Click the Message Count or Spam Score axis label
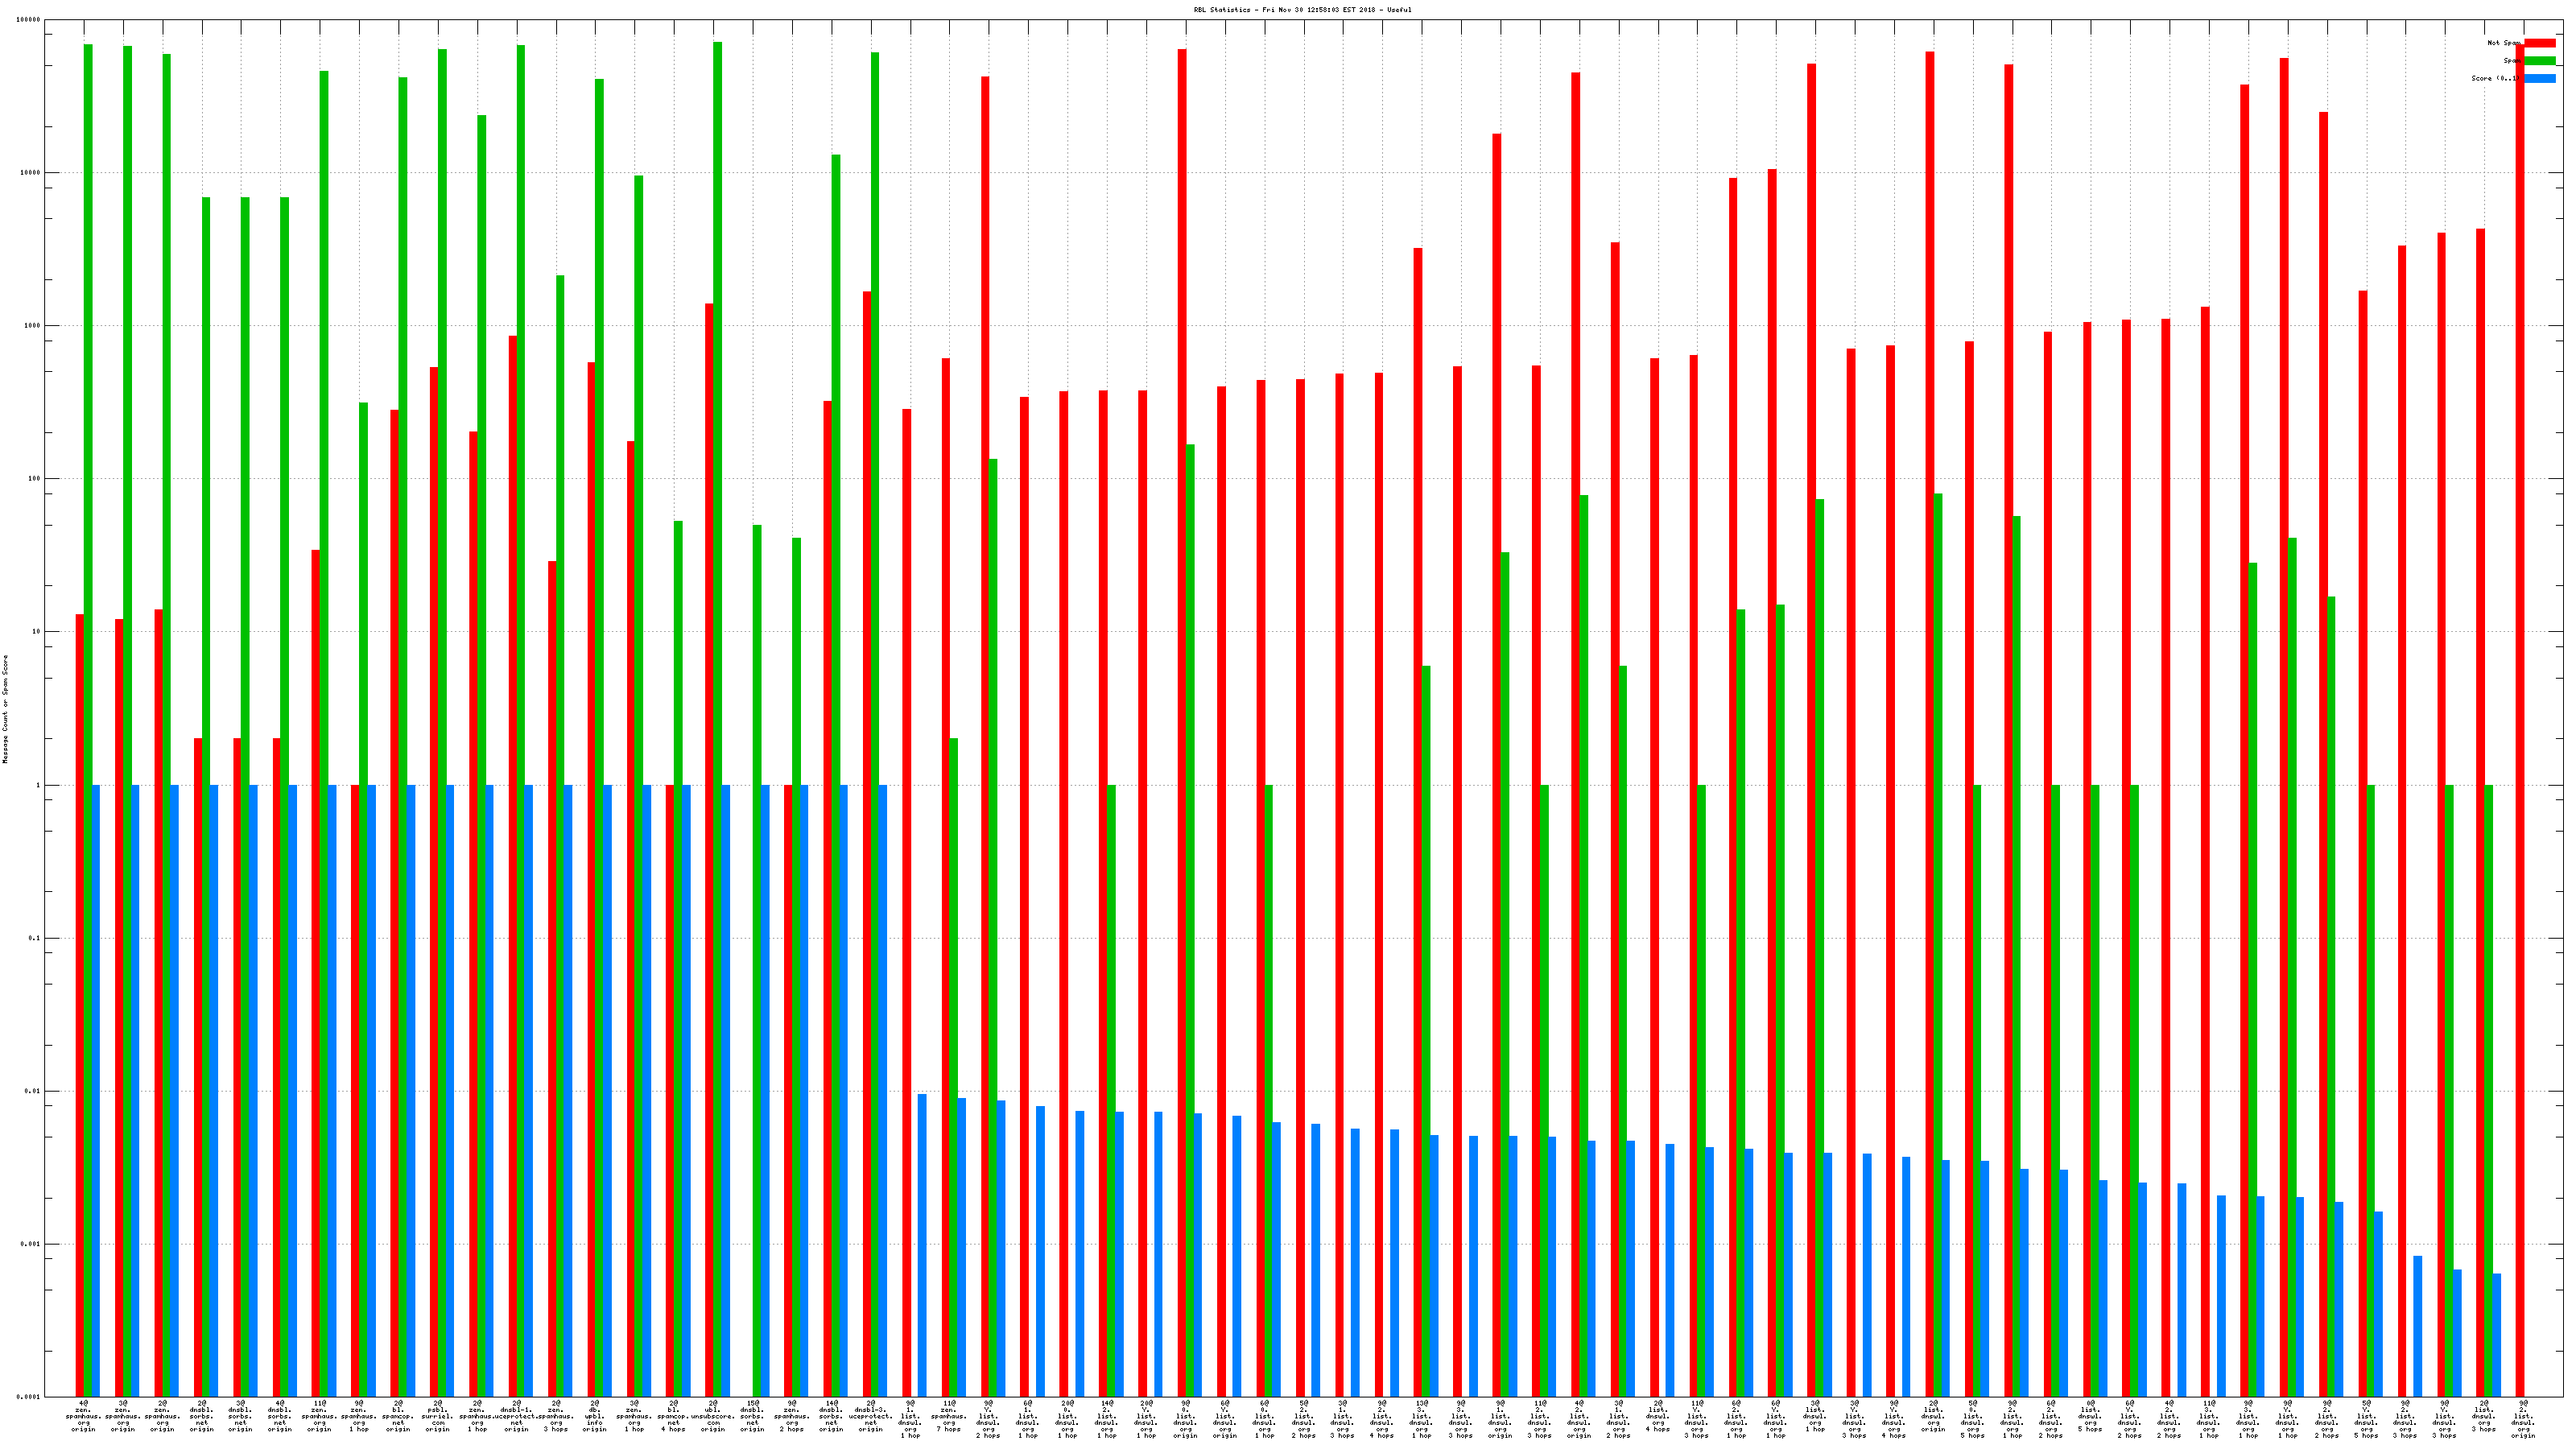The image size is (2576, 1449). tap(5, 709)
